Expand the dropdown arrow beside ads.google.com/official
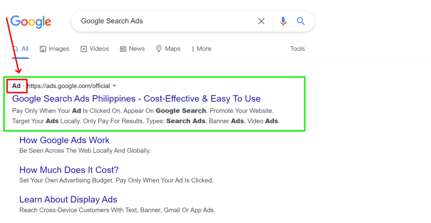 114,86
